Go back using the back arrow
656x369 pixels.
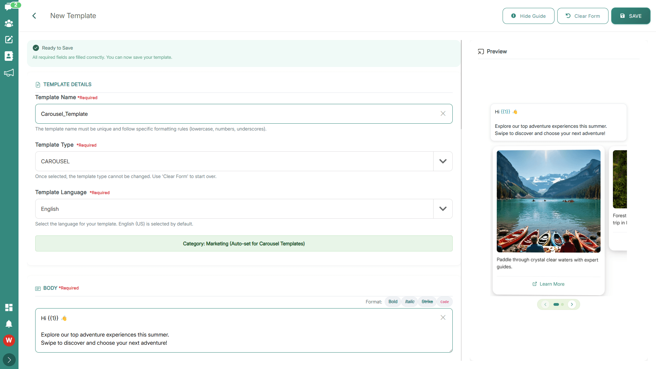[x=34, y=16]
